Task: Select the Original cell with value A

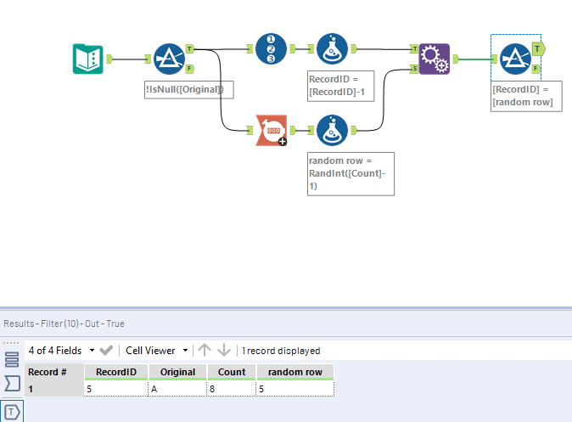Action: 177,389
